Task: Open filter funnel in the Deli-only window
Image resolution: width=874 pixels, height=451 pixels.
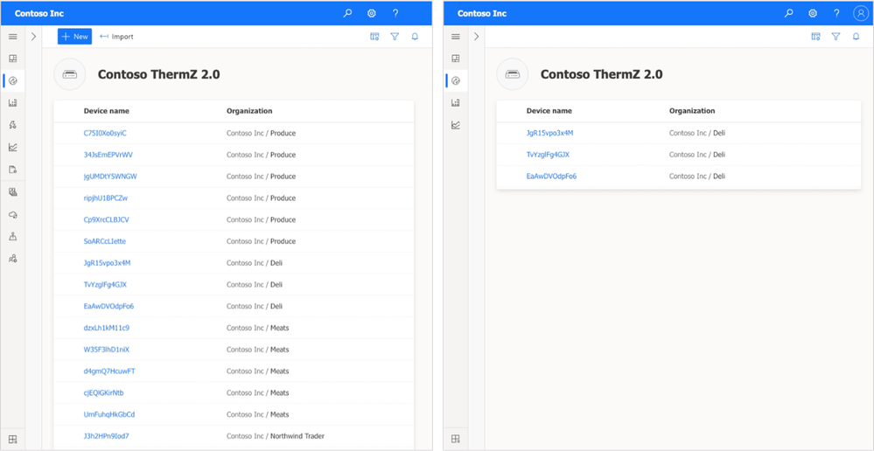Action: click(836, 37)
